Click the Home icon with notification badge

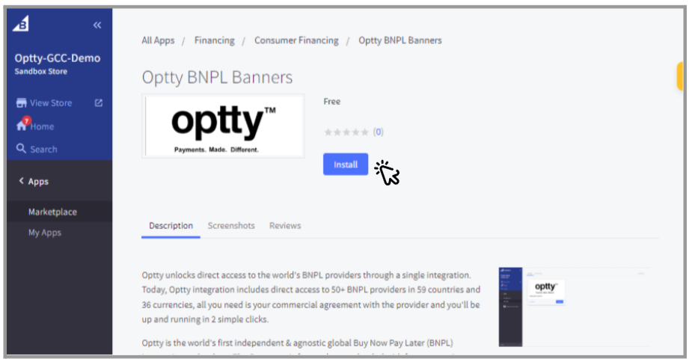click(x=22, y=126)
